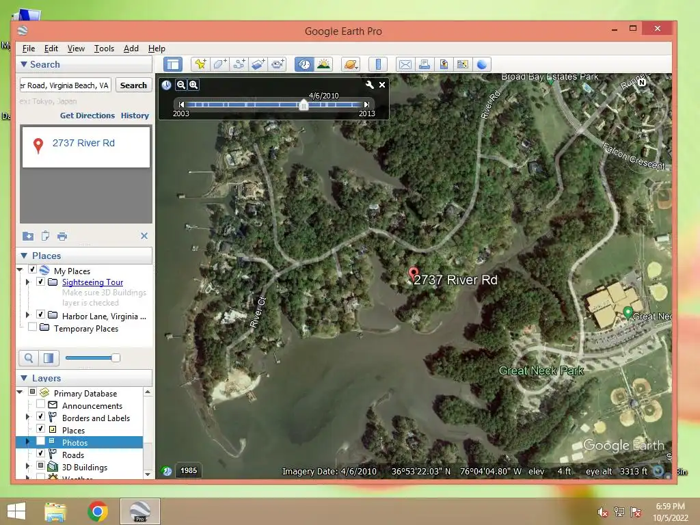Uncheck the My Places checkbox

(33, 269)
